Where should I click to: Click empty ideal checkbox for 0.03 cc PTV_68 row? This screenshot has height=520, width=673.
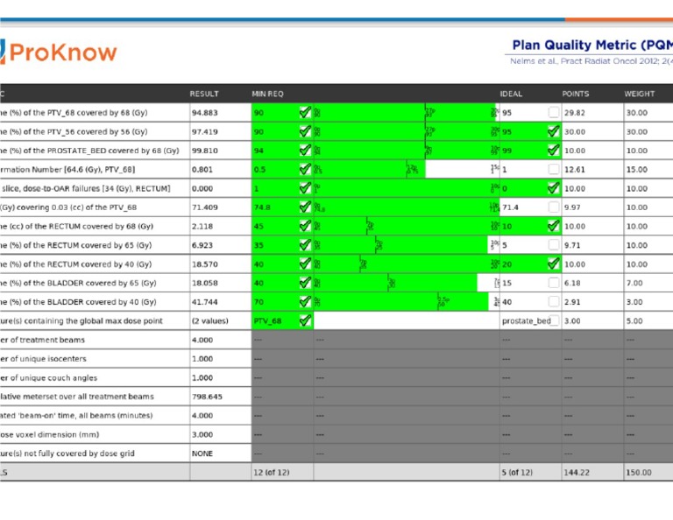[x=554, y=207]
